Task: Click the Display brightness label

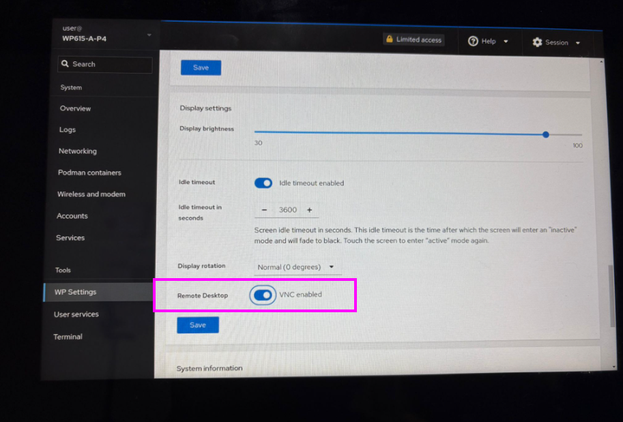Action: coord(207,129)
